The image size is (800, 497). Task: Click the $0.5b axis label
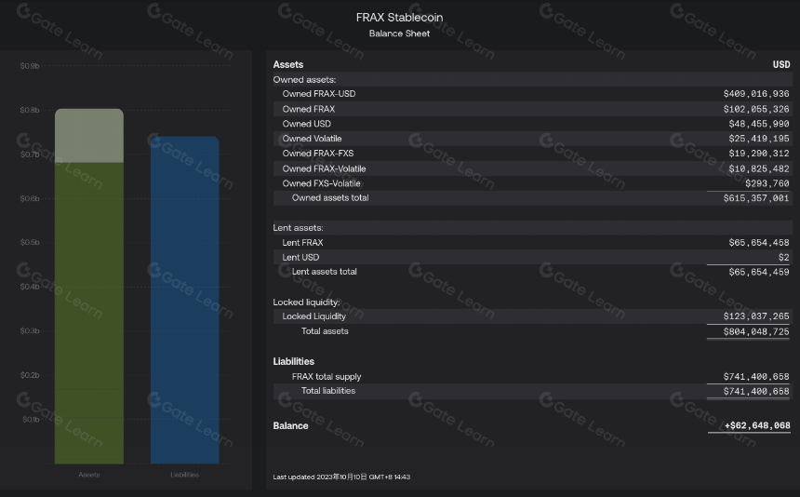pyautogui.click(x=30, y=242)
